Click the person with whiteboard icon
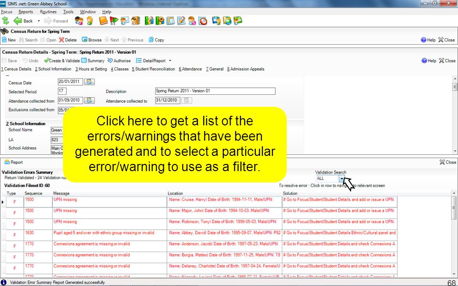 point(125,20)
